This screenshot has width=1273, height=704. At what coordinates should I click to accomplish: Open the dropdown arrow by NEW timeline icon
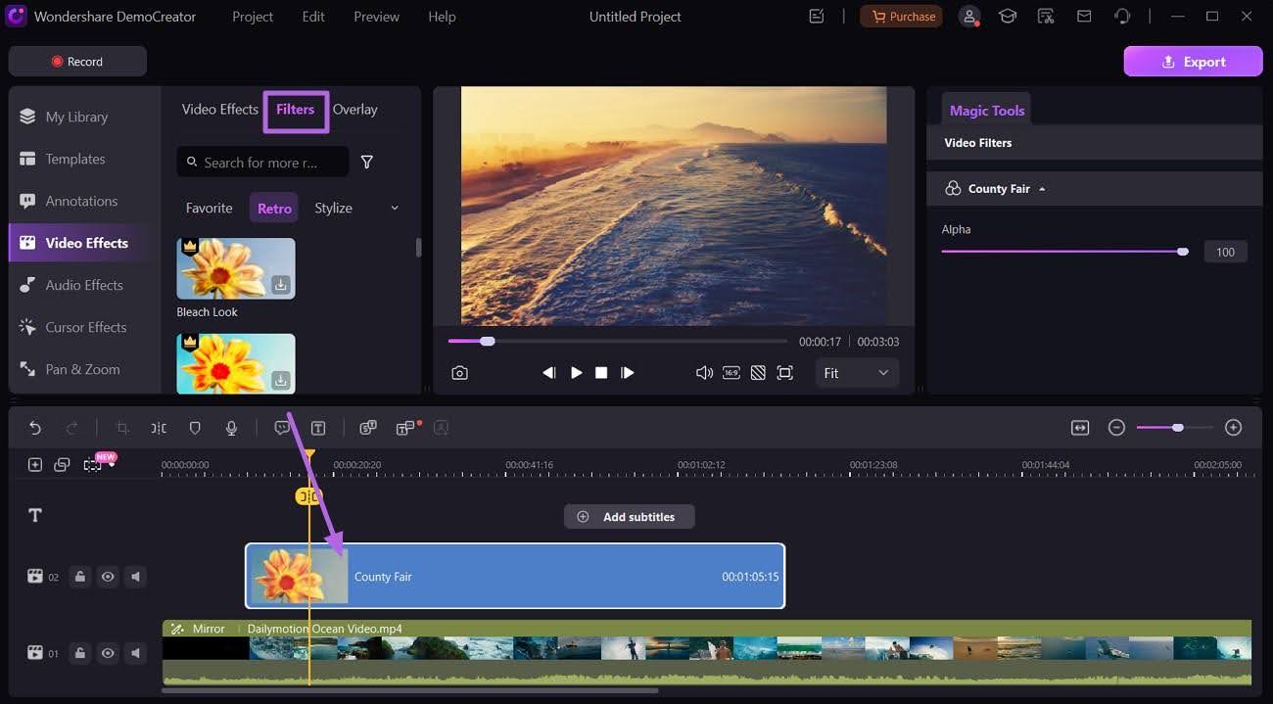pyautogui.click(x=112, y=466)
